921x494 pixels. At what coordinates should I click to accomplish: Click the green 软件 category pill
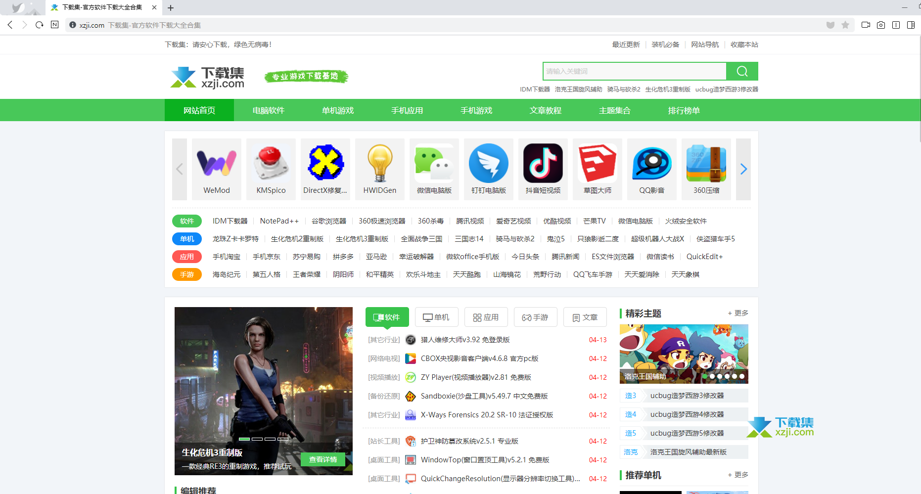point(187,221)
